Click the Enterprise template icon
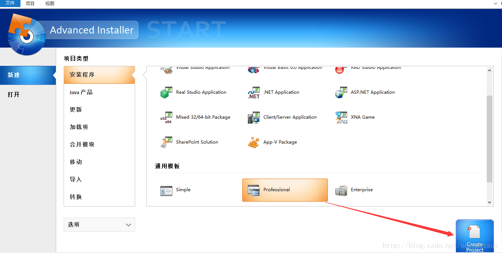Viewport: 502px width, 253px height. coord(341,190)
